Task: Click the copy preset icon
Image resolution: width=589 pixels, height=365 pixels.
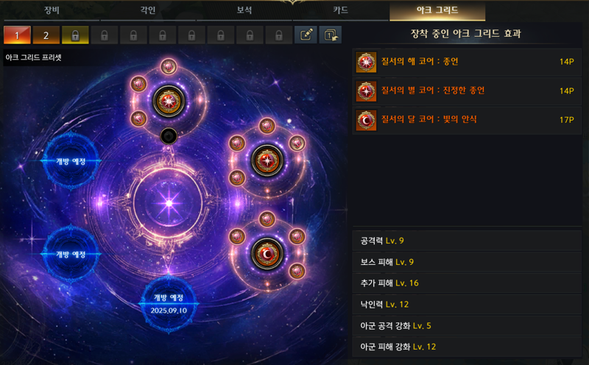Action: click(330, 35)
